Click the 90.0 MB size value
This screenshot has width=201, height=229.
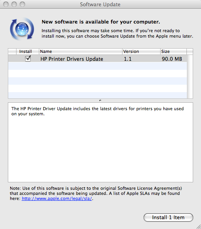[172, 59]
